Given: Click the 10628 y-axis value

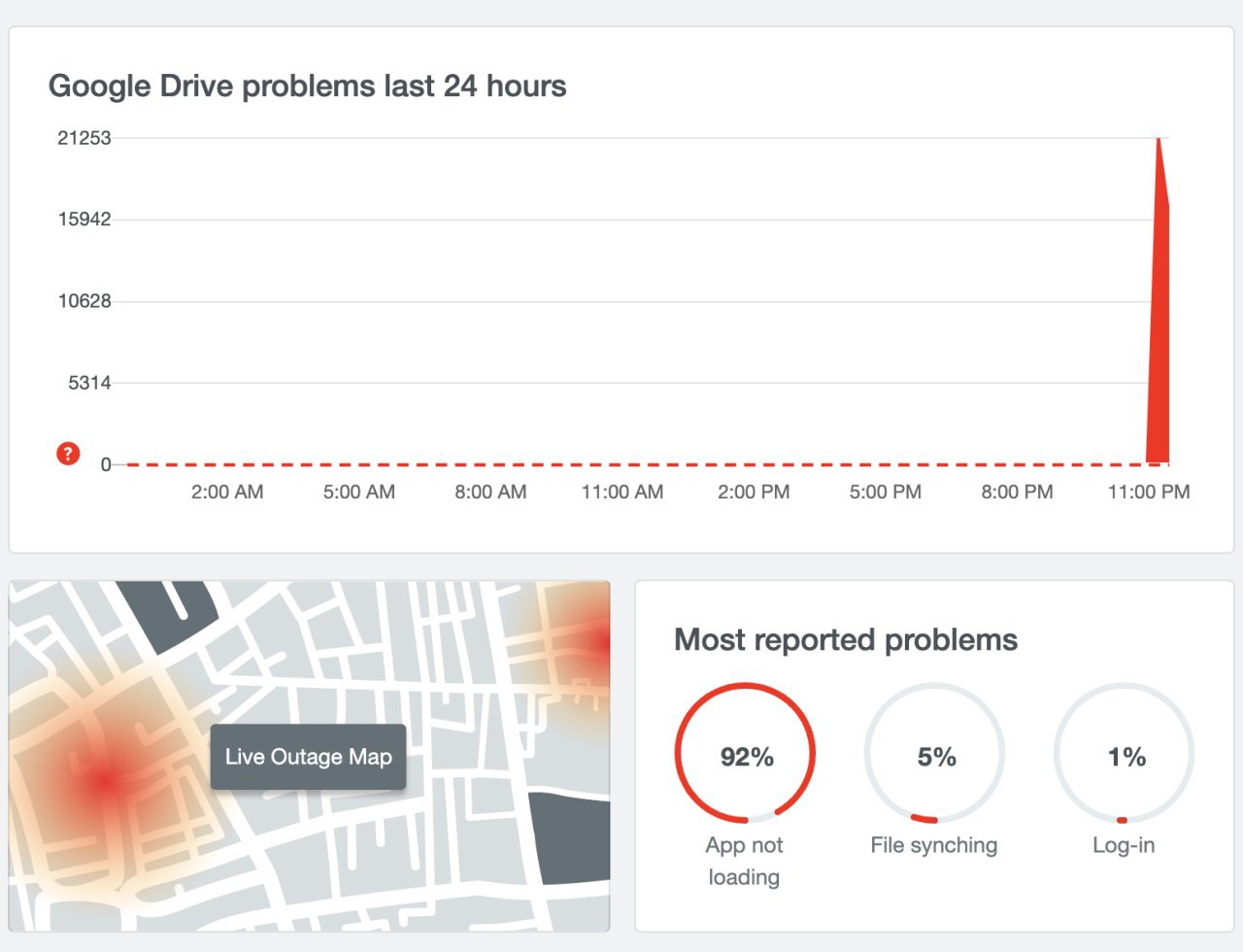Looking at the screenshot, I should (x=84, y=301).
